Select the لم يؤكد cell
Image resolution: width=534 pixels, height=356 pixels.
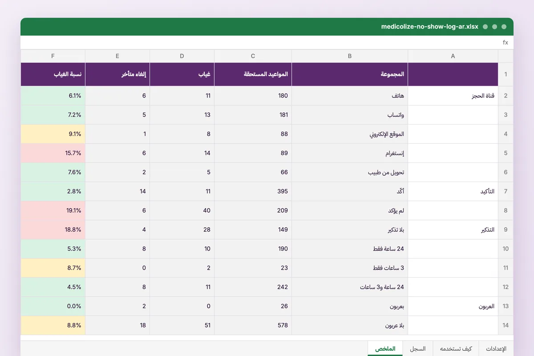coord(350,210)
